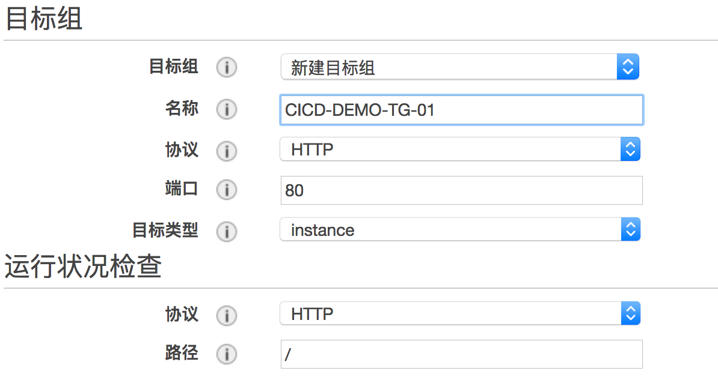
Task: Open the 新建目标组 dropdown
Action: (x=459, y=67)
